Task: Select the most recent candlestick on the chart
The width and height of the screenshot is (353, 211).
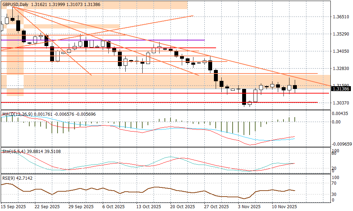Action: coord(295,87)
